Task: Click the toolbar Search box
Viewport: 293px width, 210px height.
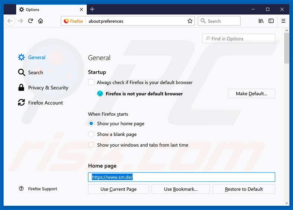Action: [x=219, y=21]
